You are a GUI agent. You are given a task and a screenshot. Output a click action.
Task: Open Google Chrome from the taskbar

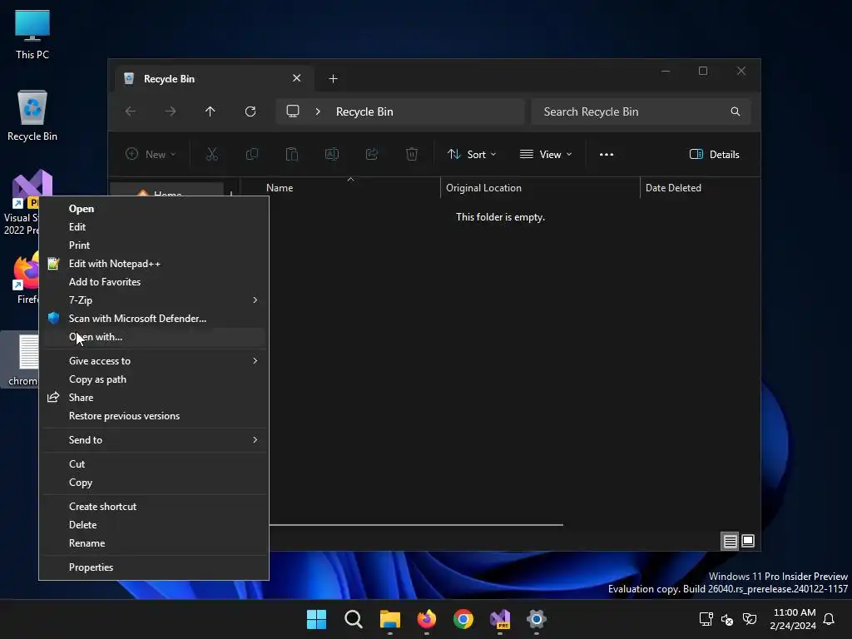[x=463, y=619]
